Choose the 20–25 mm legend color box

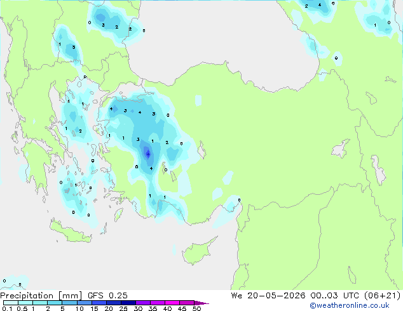click(113, 303)
